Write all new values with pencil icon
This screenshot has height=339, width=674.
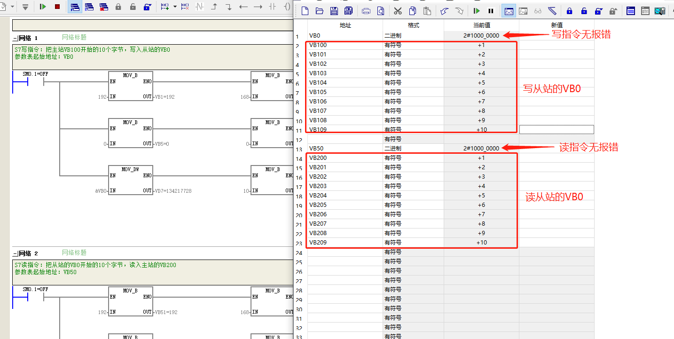click(x=552, y=11)
